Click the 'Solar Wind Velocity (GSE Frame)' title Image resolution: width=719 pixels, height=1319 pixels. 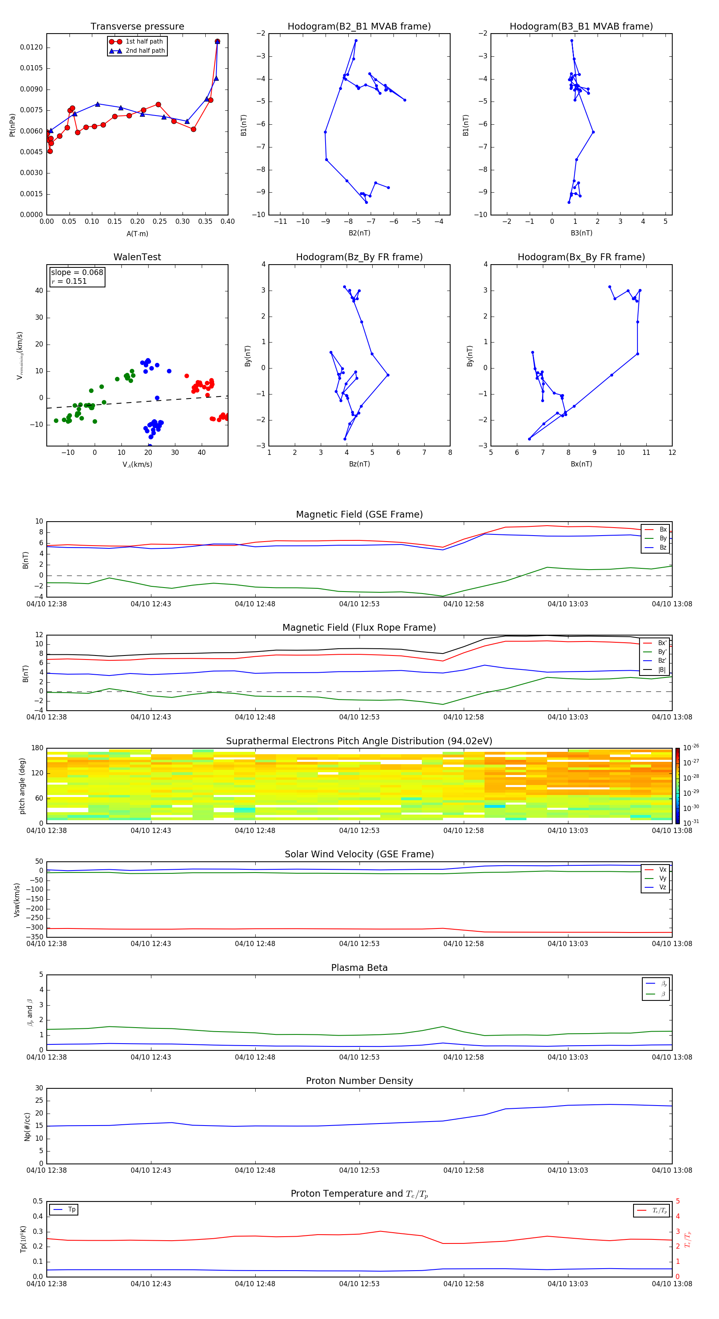[359, 855]
